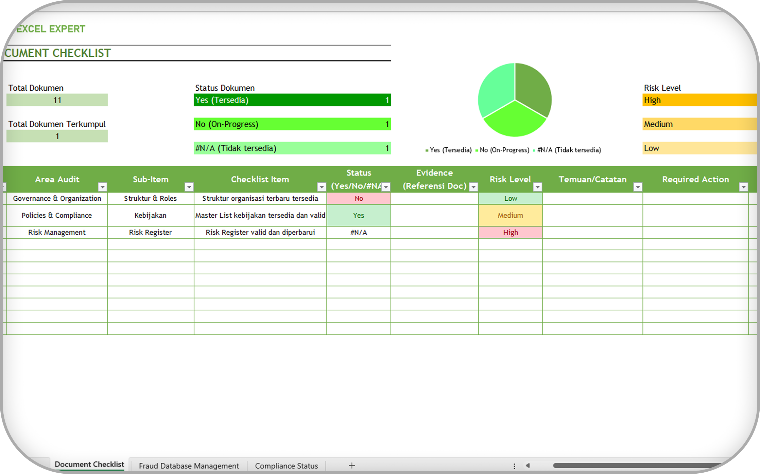Select the status pie chart
The width and height of the screenshot is (760, 474).
[x=515, y=100]
